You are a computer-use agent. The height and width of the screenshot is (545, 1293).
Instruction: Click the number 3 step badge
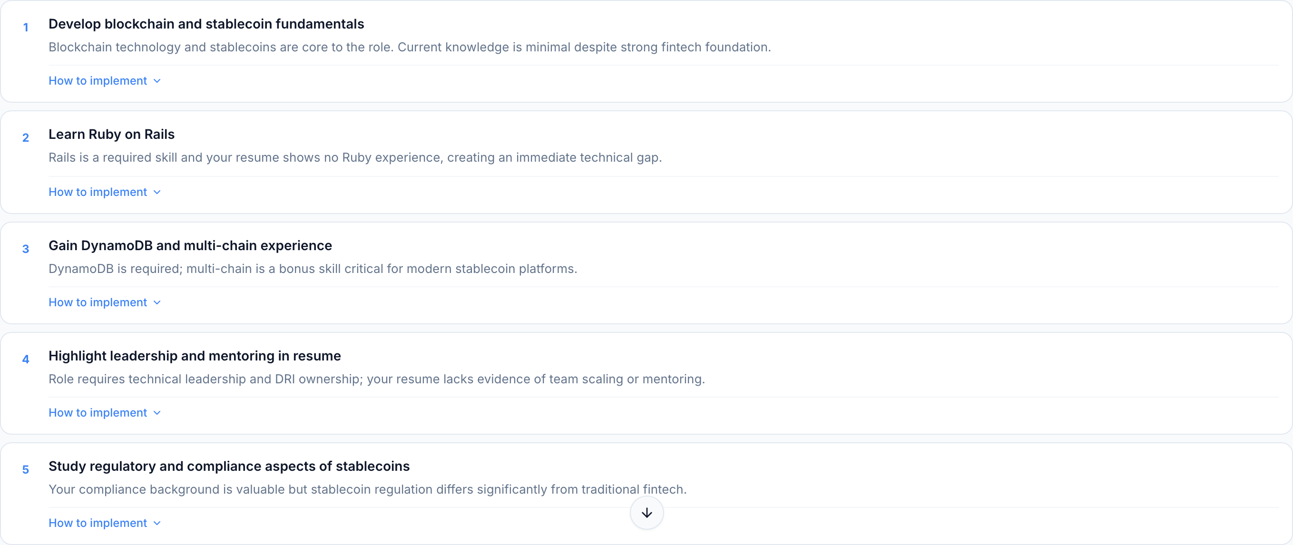point(26,249)
